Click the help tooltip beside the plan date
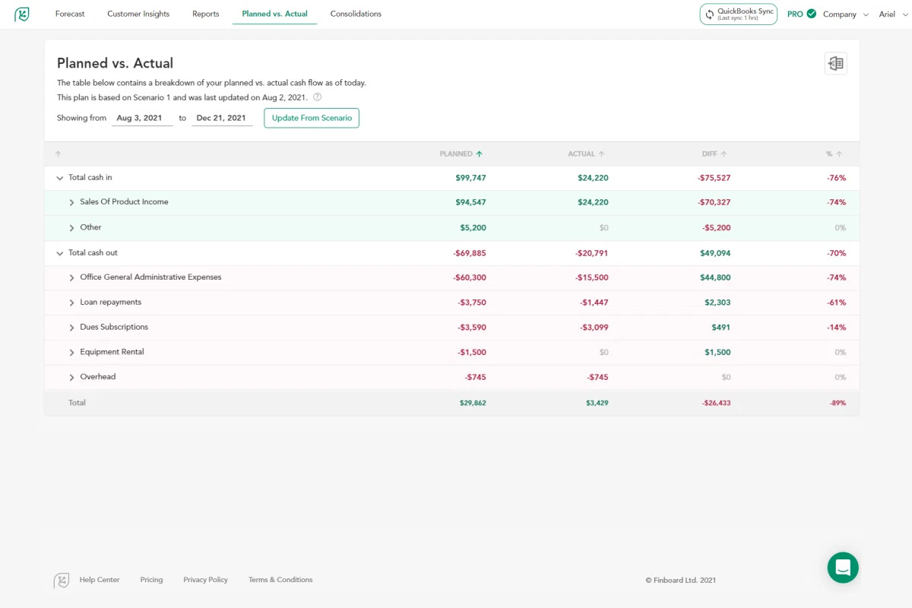Screen dimensions: 912x608 click(x=317, y=97)
